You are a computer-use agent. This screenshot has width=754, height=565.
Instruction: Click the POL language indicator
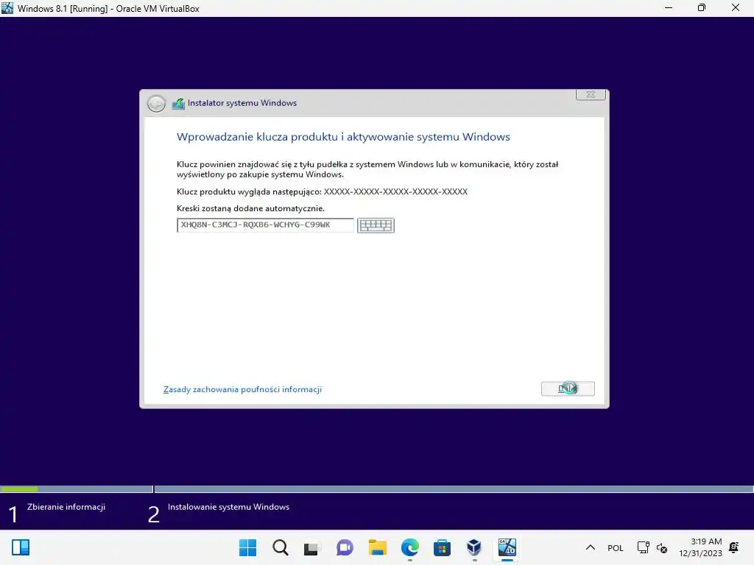click(616, 547)
